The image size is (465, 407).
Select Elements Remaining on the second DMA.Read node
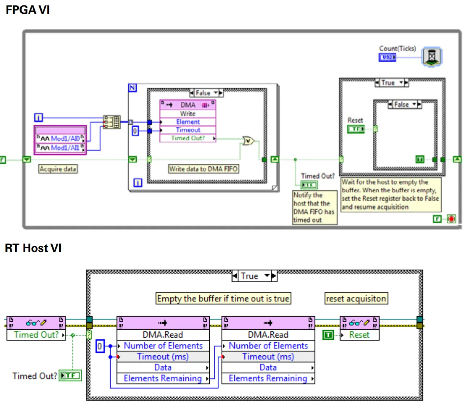268,378
